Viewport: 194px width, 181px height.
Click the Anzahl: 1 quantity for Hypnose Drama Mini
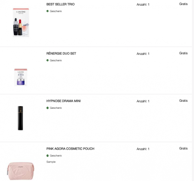click(143, 101)
